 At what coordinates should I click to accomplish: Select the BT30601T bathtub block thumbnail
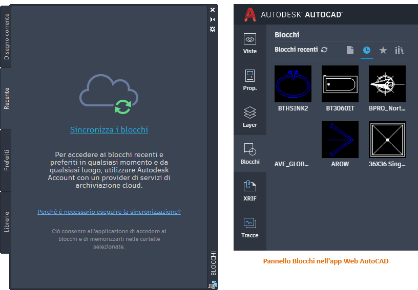340,84
